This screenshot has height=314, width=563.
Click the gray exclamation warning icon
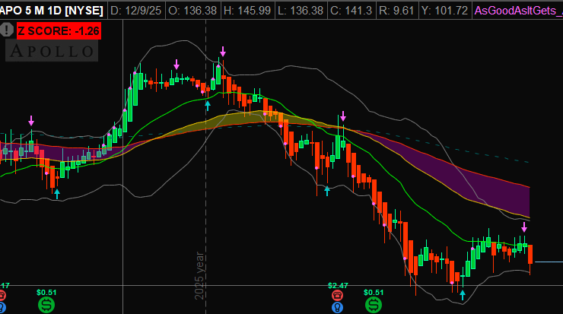click(7, 30)
